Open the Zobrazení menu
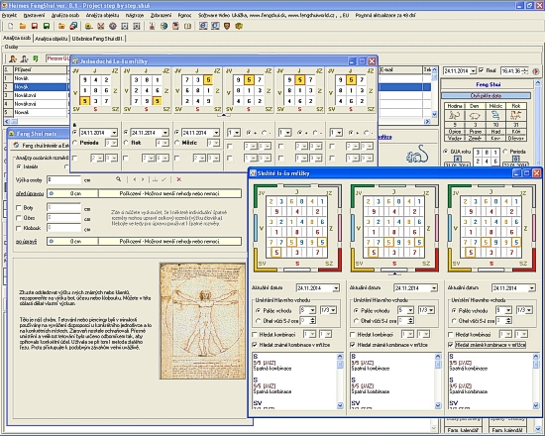The height and width of the screenshot is (436, 545). point(161,15)
